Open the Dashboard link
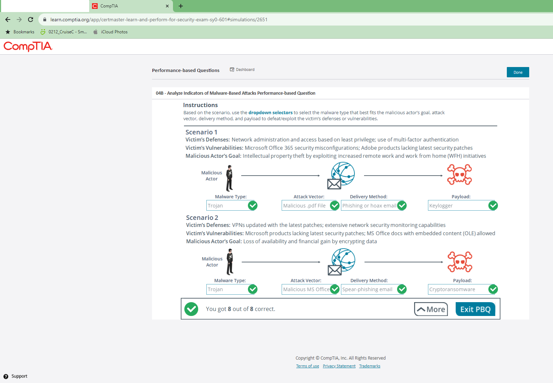This screenshot has height=383, width=553. (x=242, y=70)
